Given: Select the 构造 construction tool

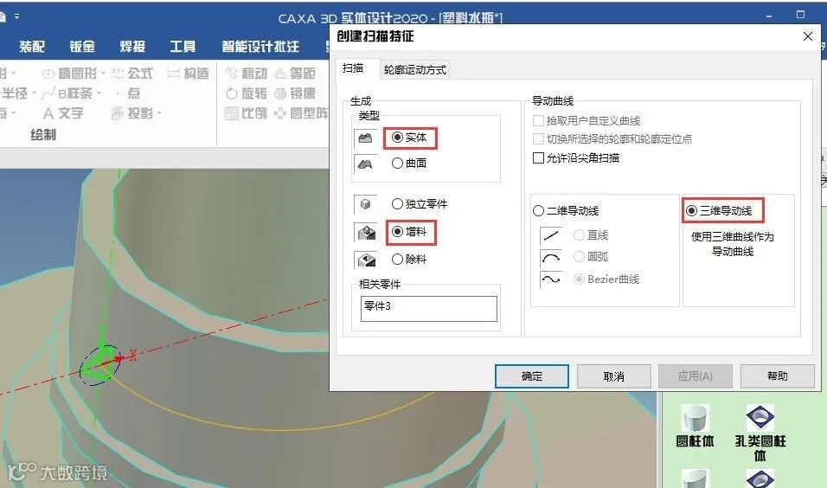Looking at the screenshot, I should point(189,74).
